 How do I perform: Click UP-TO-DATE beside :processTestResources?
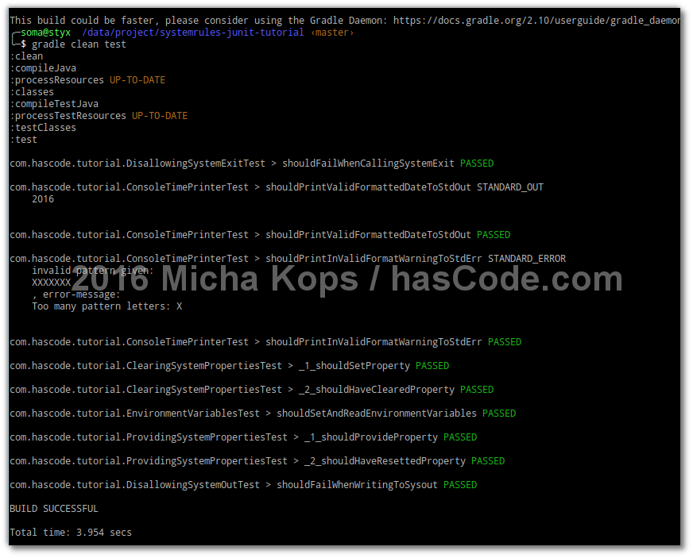coord(160,116)
